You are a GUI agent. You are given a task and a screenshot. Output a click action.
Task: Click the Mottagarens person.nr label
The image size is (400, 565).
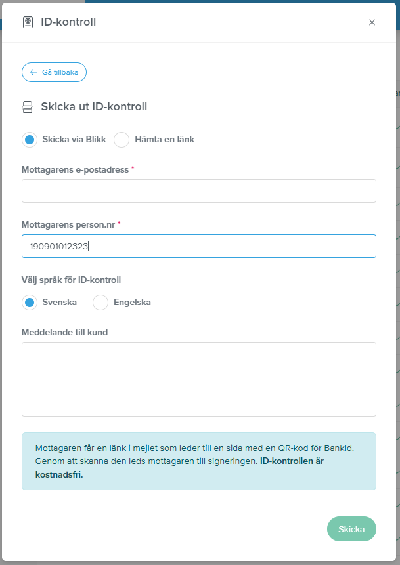(x=68, y=225)
